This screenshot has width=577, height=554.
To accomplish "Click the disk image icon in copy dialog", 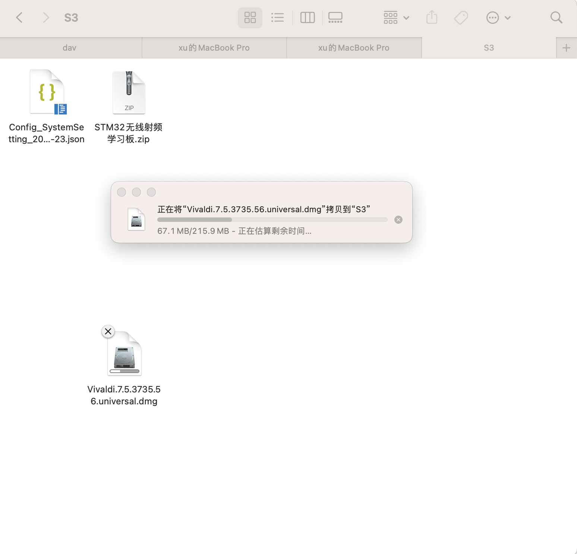I will click(136, 219).
